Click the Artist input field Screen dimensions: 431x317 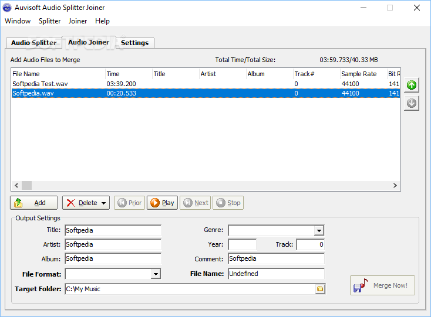point(113,244)
